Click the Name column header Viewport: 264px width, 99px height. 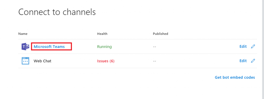pos(23,34)
